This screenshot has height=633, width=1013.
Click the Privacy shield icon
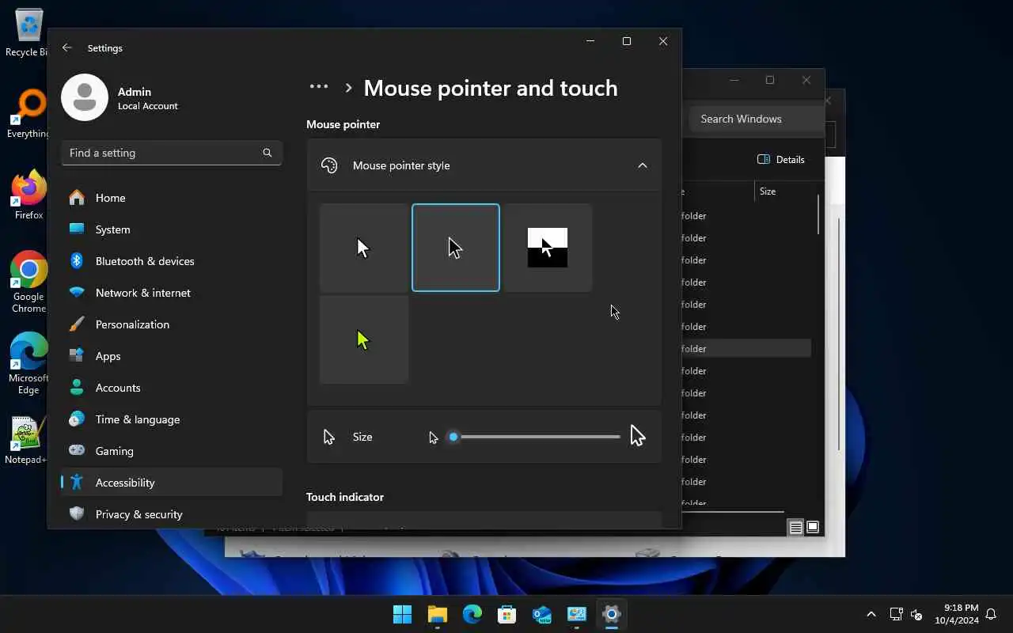[77, 514]
